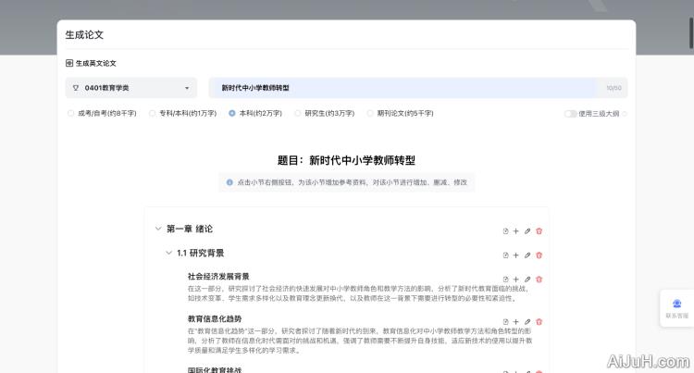Screen dimensions: 694x373
Task: Delete the 教育信息化趋势 subsection
Action: [539, 322]
